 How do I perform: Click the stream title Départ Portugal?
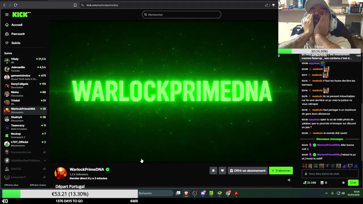[70, 186]
